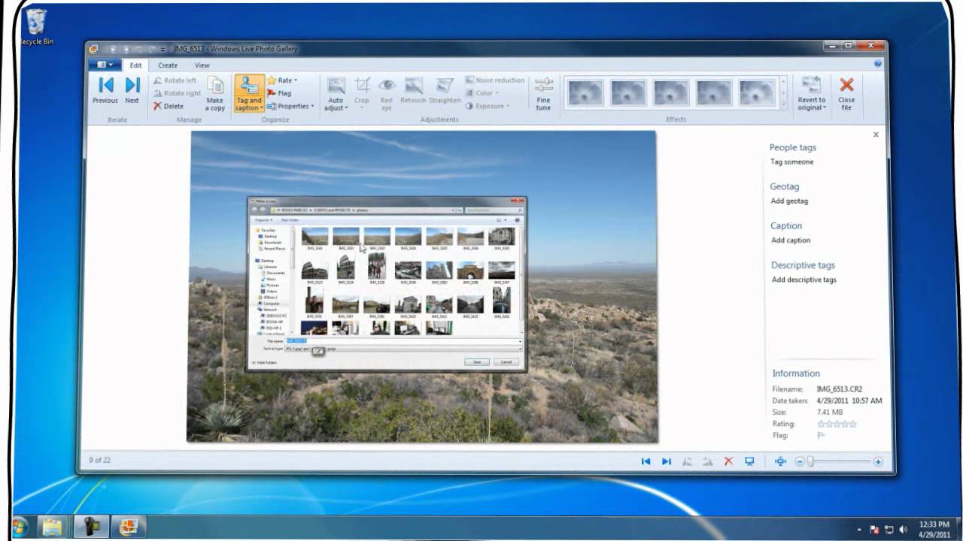Open the Fine tune panel
The width and height of the screenshot is (963, 541).
tap(543, 94)
